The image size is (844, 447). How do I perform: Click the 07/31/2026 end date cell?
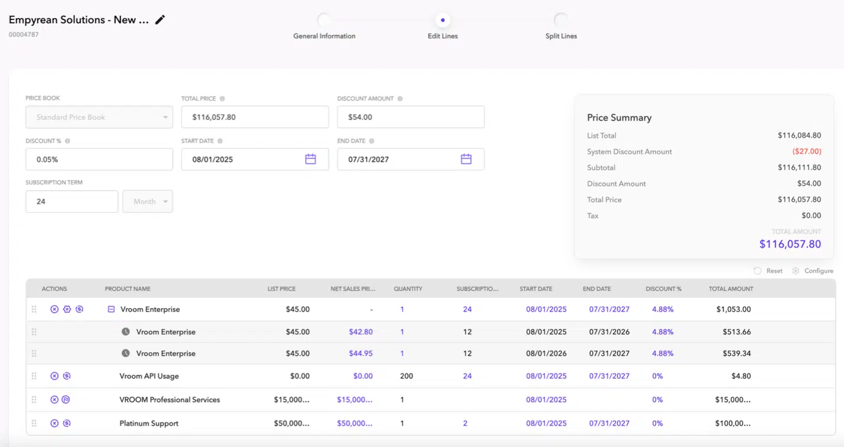coord(609,332)
